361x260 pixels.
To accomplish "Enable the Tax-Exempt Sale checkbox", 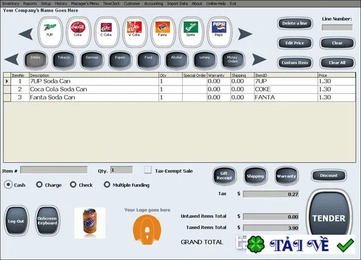I will [148, 170].
